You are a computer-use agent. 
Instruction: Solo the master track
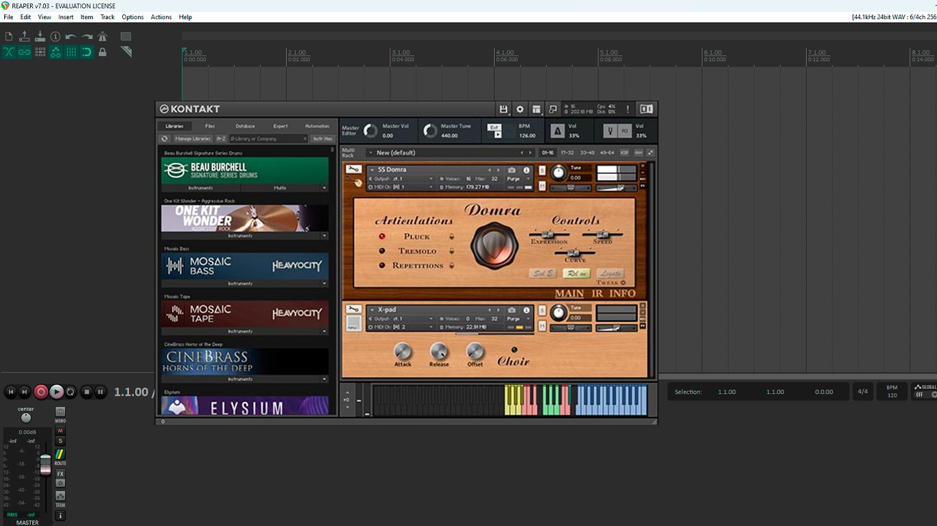tap(60, 441)
